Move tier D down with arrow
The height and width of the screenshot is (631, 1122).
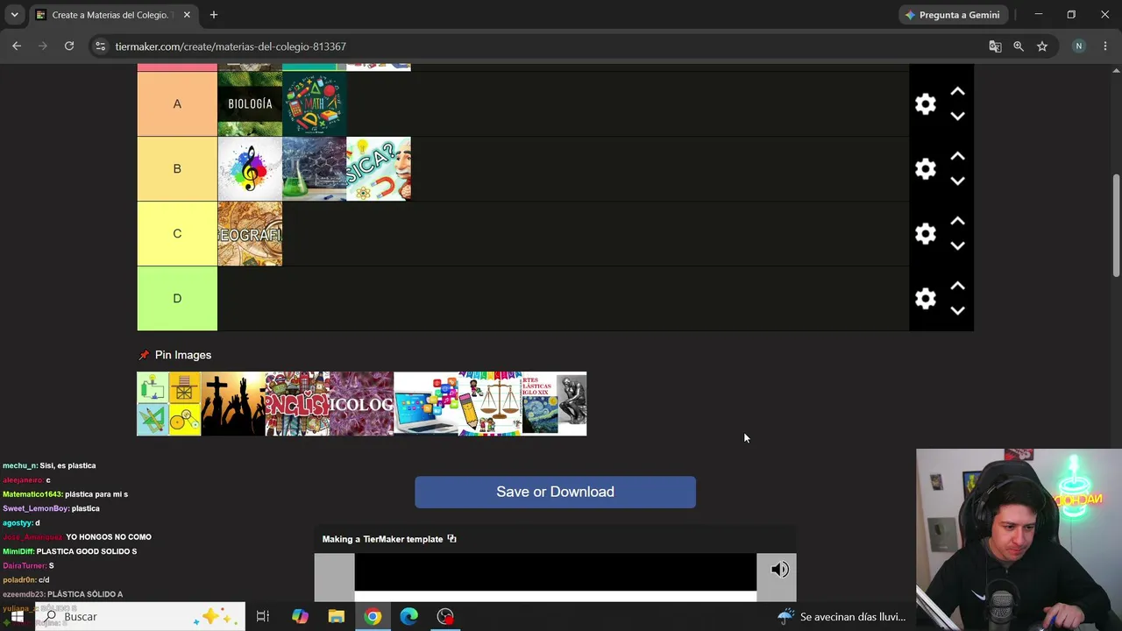[x=957, y=310]
